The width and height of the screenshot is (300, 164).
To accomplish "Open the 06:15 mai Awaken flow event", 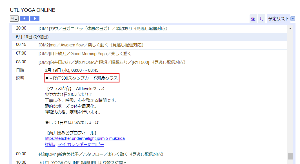I will [91, 45].
